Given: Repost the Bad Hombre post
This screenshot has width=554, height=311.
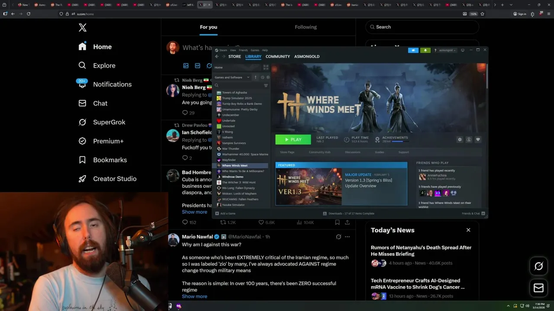Looking at the screenshot, I should point(228,222).
